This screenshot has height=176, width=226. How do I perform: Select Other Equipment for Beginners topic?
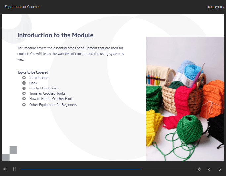pos(53,105)
